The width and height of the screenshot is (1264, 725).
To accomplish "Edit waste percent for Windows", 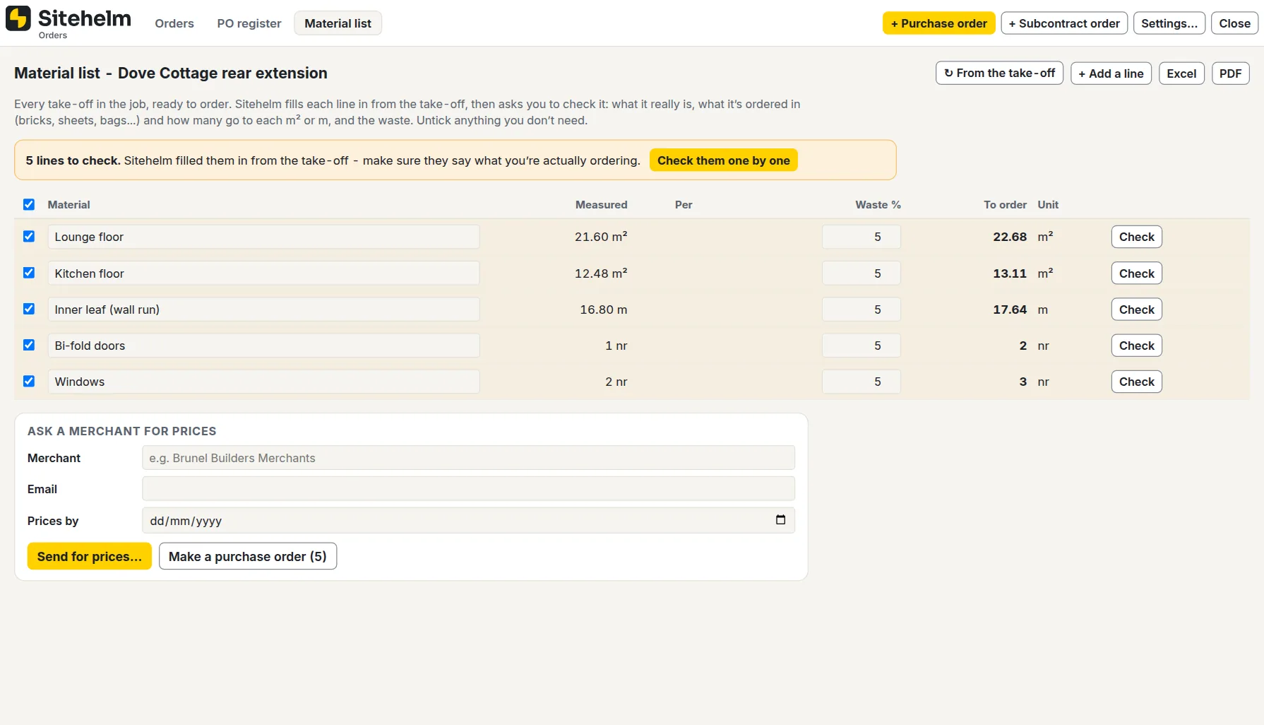I will pos(861,382).
